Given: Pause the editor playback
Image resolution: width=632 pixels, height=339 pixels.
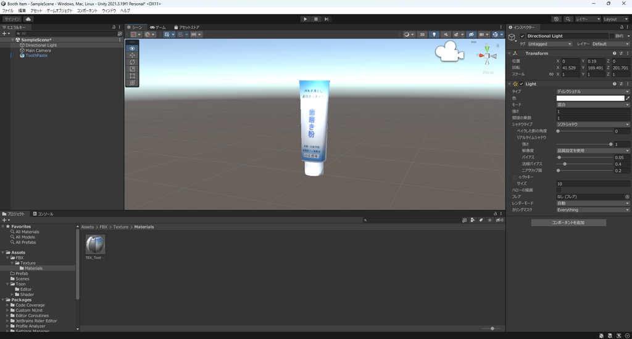Looking at the screenshot, I should click(316, 19).
